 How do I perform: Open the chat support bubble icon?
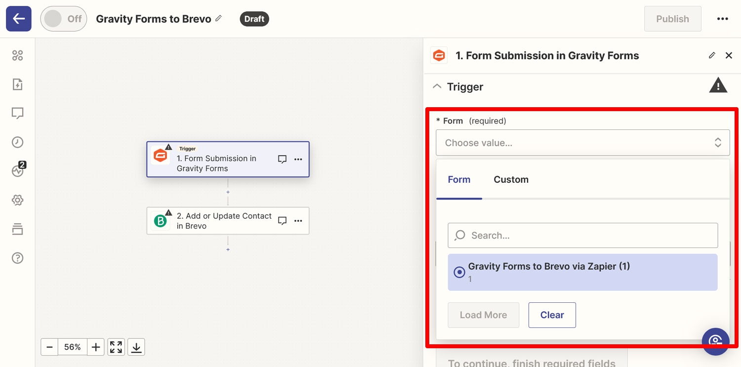tap(715, 341)
